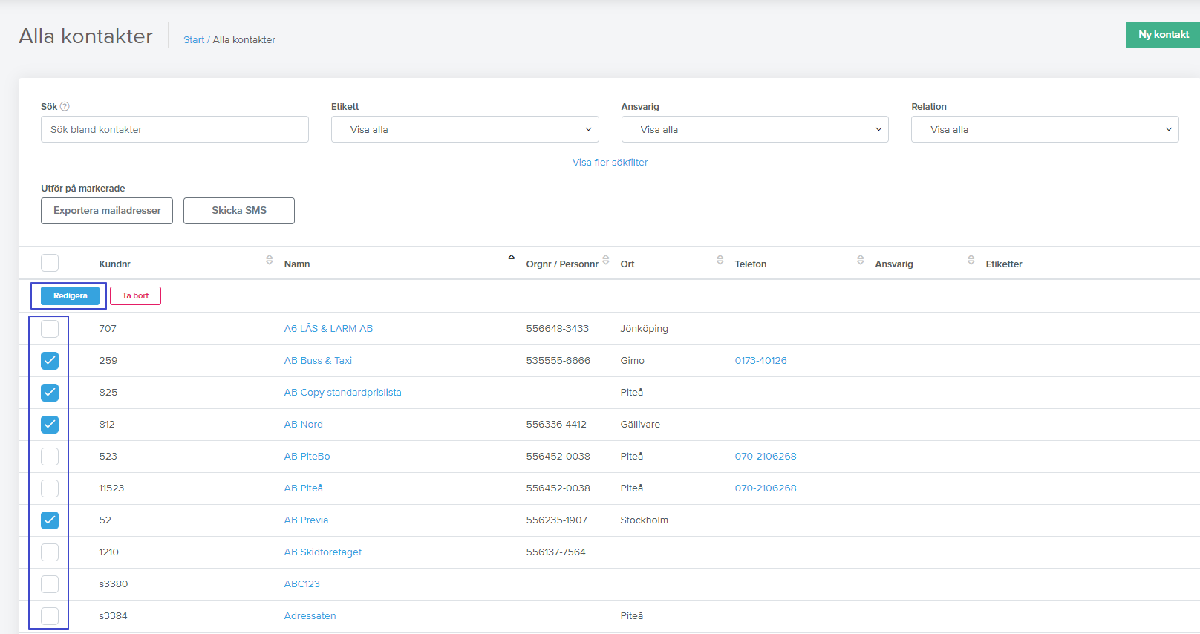This screenshot has width=1200, height=634.
Task: Expand Visa fler sökfilter
Action: tap(610, 162)
